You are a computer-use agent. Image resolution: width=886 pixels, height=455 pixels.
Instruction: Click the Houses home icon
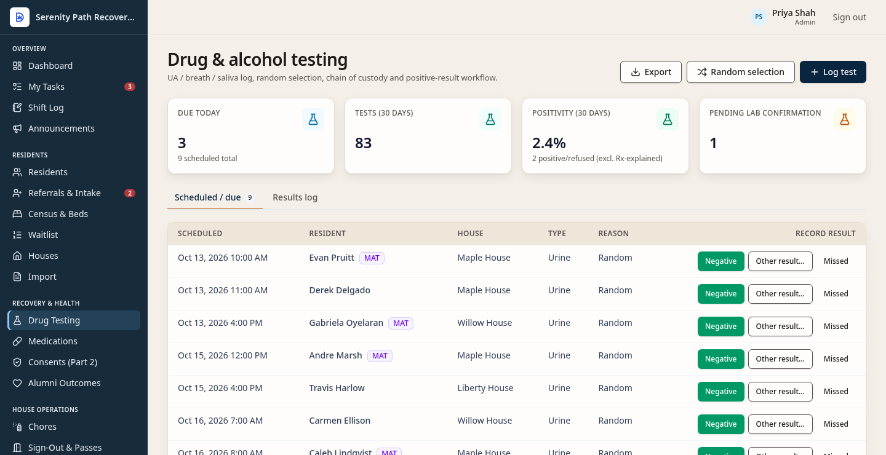[17, 256]
